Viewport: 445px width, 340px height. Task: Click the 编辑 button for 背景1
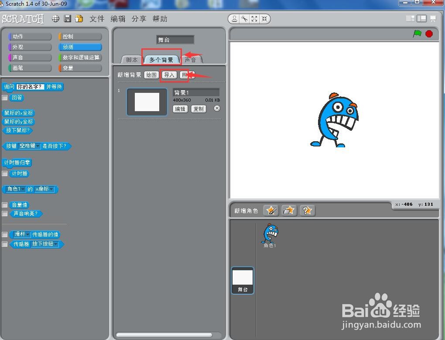click(x=180, y=109)
